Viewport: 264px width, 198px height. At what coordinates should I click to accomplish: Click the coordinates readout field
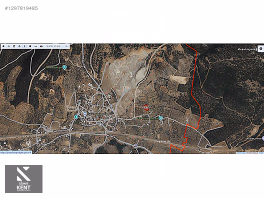pos(53,46)
